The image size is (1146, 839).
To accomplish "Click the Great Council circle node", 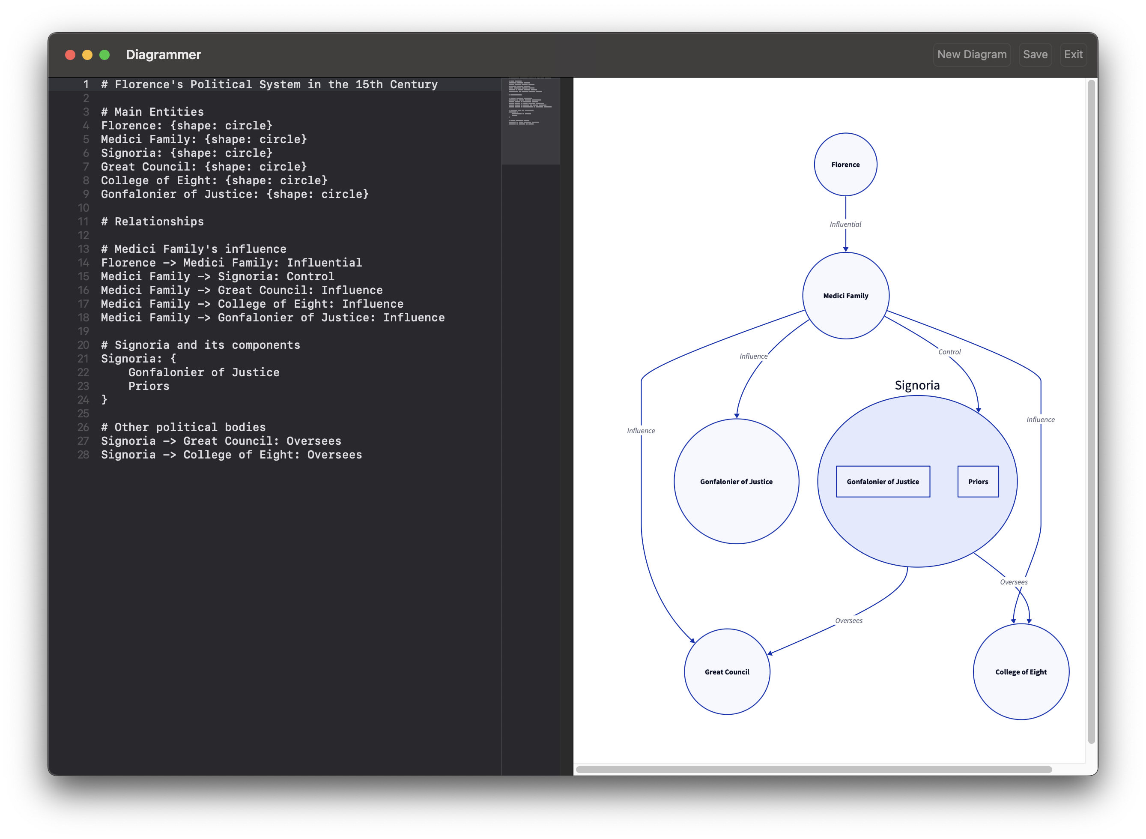I will click(x=727, y=671).
